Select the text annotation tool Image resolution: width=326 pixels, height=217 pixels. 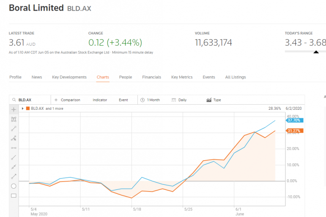(14, 119)
